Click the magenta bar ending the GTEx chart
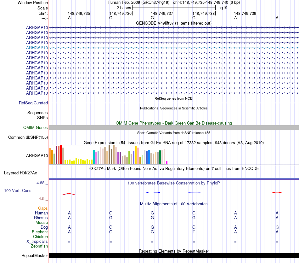 167,163
